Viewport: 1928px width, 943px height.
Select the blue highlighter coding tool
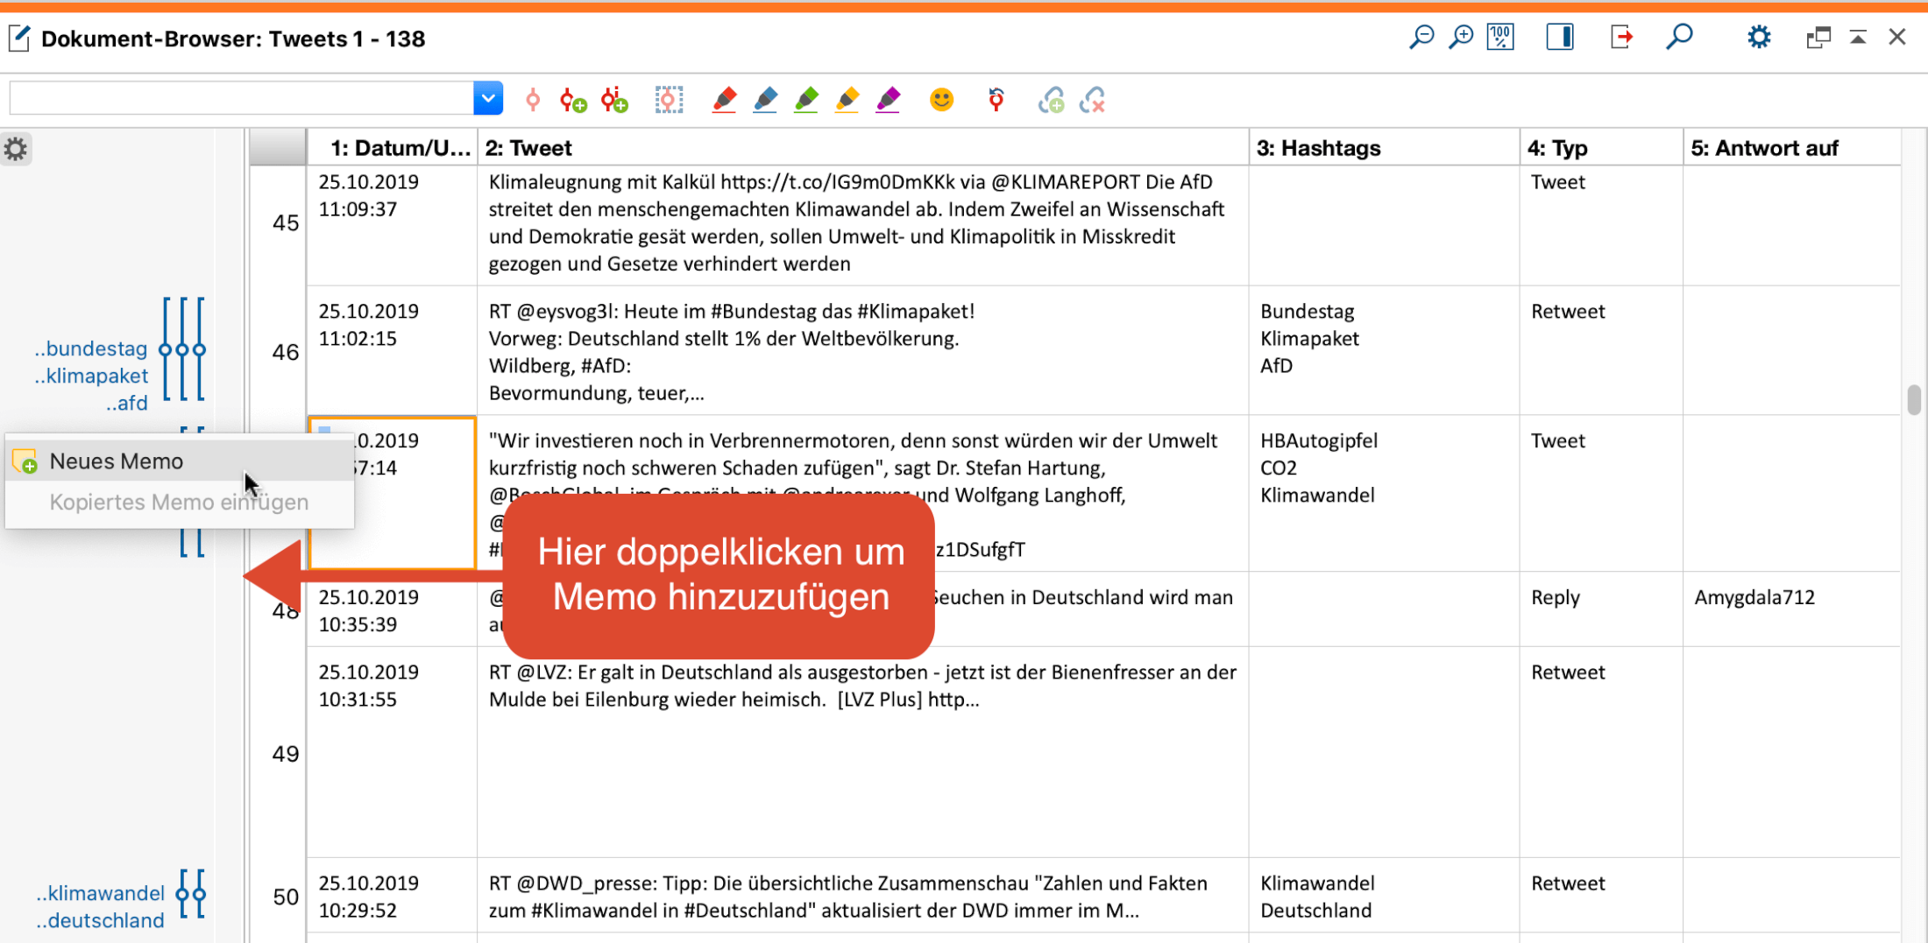click(765, 100)
